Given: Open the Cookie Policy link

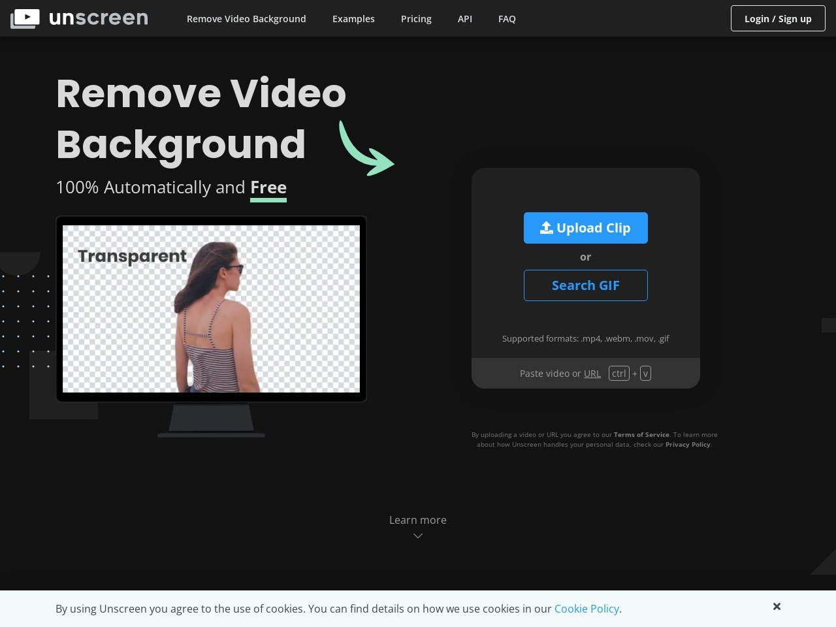Looking at the screenshot, I should (x=587, y=609).
